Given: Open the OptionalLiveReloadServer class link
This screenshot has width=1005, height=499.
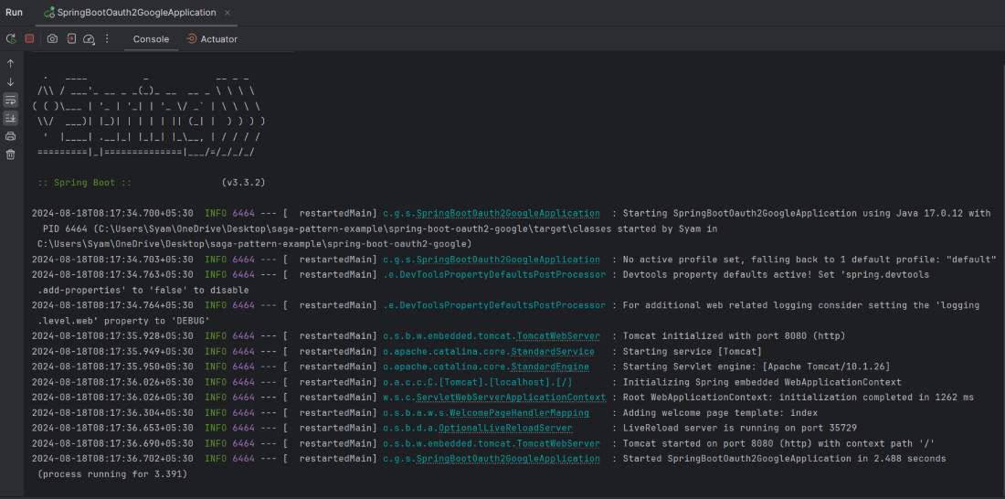Looking at the screenshot, I should 505,429.
